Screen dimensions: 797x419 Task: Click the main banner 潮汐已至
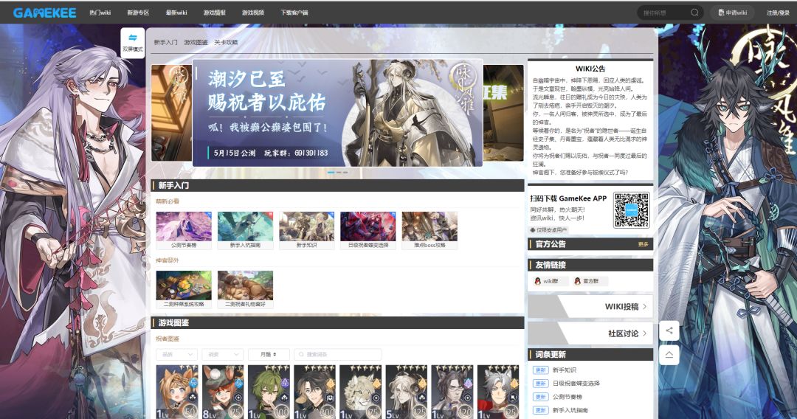click(x=337, y=113)
